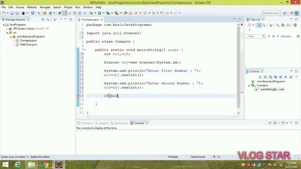This screenshot has height=169, width=301.
Task: Open File Explorer from the taskbar
Action: (x=32, y=165)
